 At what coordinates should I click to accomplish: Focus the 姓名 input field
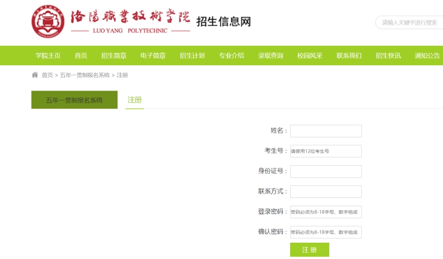326,131
